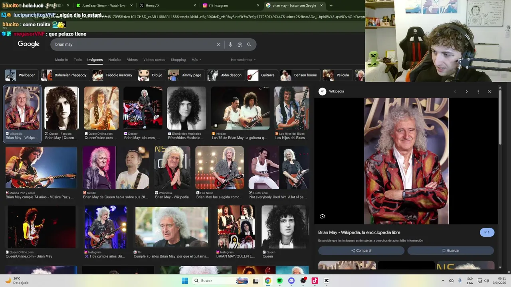Launch Spotify from the taskbar
511x287 pixels.
coord(279,281)
